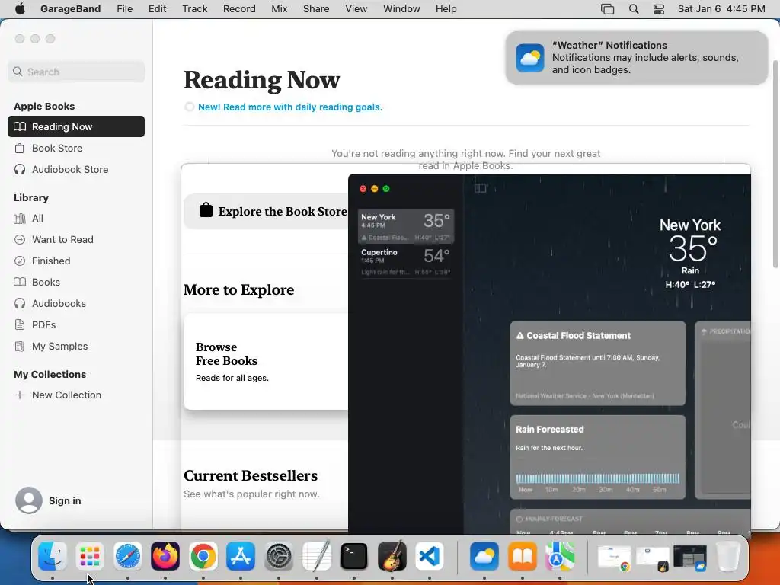780x585 pixels.
Task: Click the next-hour precipitation bar chart
Action: tap(597, 478)
